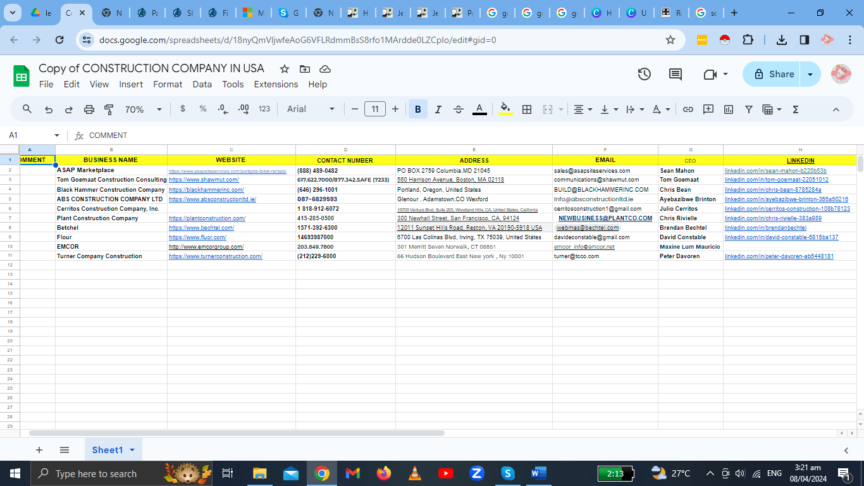Screen dimensions: 864x486
Task: Open the fill color picker
Action: pos(505,109)
